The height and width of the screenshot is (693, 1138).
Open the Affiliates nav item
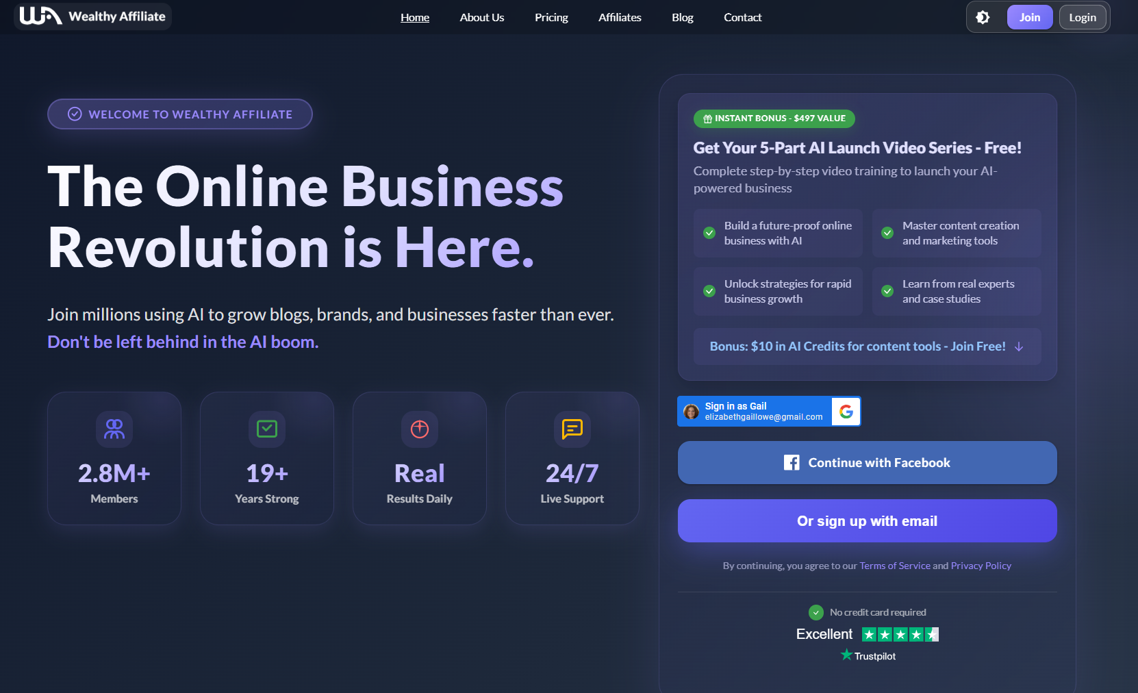(620, 17)
